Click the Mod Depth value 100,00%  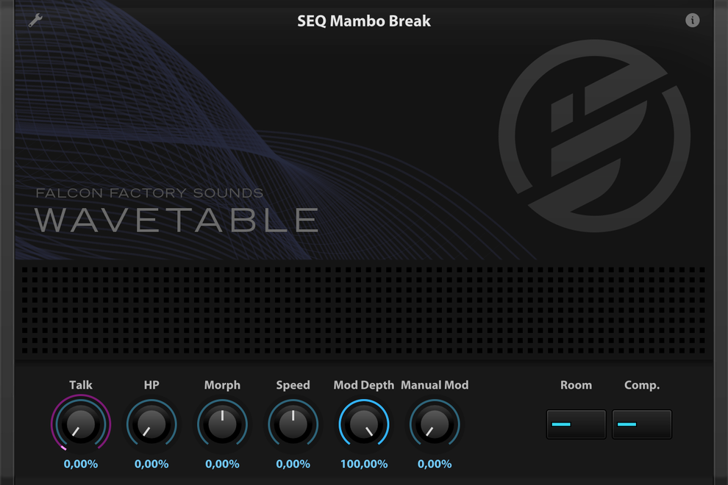click(364, 464)
